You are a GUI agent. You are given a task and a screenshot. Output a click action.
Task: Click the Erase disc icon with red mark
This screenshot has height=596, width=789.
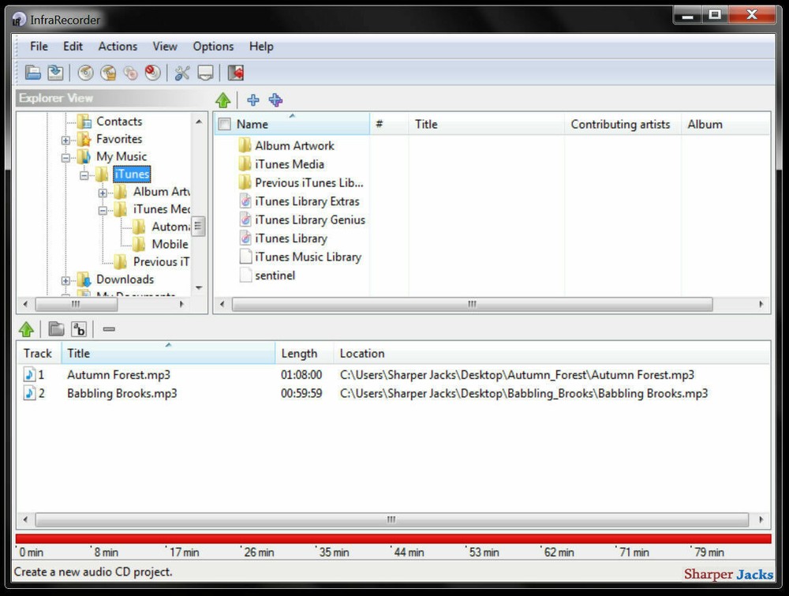[152, 73]
